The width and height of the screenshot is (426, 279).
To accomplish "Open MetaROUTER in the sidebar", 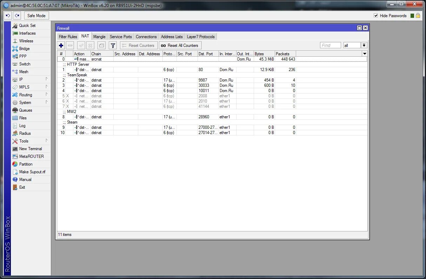I will (x=31, y=156).
